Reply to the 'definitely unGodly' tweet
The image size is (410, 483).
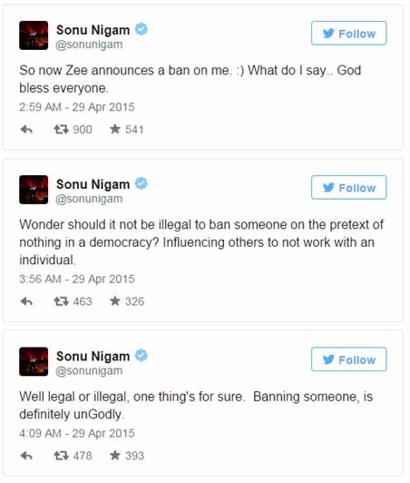click(x=26, y=456)
